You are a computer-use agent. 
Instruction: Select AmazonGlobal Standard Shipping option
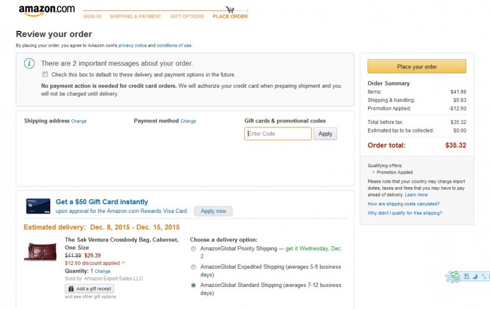(x=193, y=285)
